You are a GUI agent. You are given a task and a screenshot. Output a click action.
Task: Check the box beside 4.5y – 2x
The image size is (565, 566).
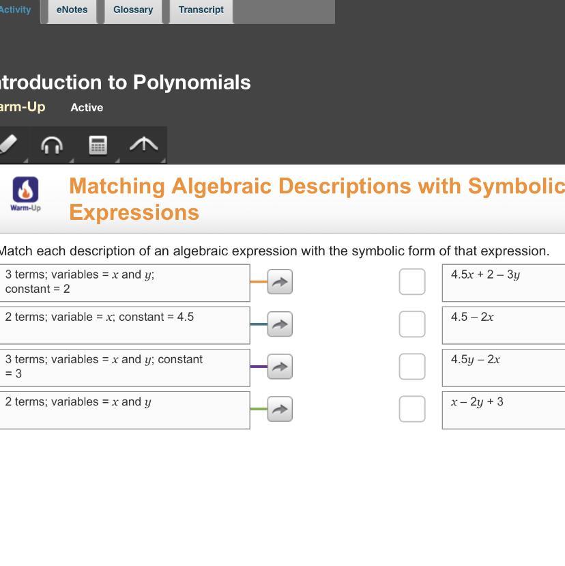click(412, 367)
